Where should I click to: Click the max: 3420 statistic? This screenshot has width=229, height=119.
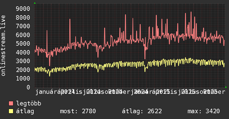(204, 111)
